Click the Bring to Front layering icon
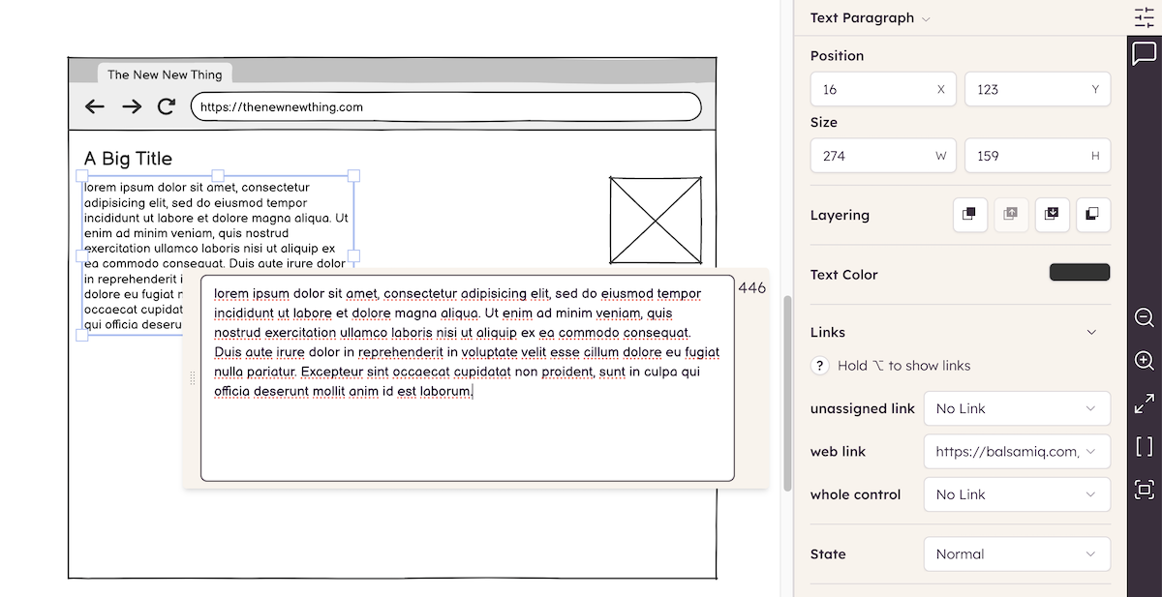 pos(969,215)
